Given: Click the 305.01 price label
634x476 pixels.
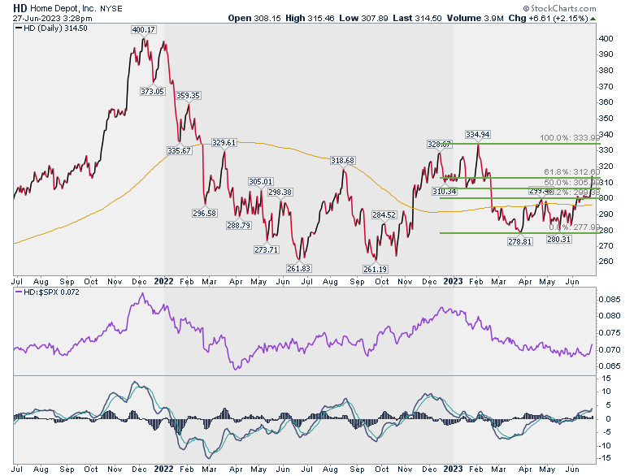Looking at the screenshot, I should coord(260,182).
